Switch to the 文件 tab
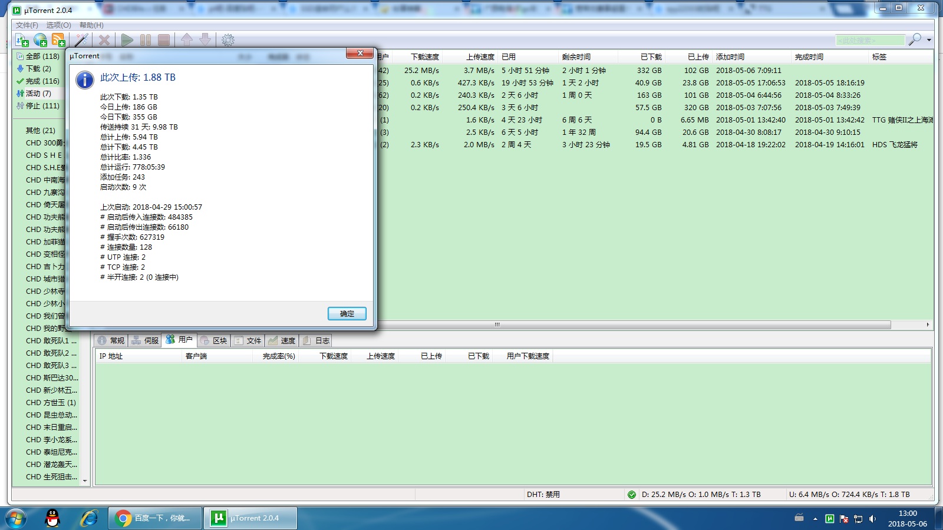 pyautogui.click(x=248, y=340)
